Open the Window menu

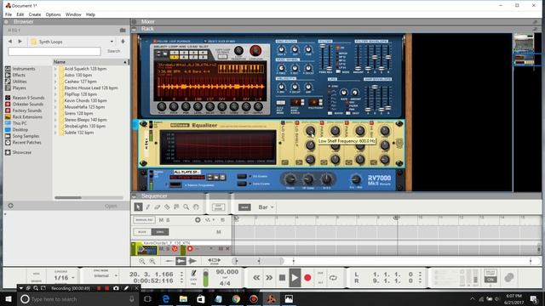tap(73, 14)
